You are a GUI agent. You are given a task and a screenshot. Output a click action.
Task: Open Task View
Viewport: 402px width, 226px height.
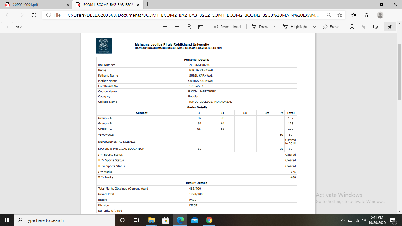[137, 220]
